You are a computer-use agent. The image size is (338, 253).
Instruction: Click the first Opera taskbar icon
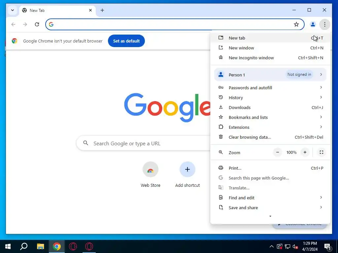pos(73,246)
